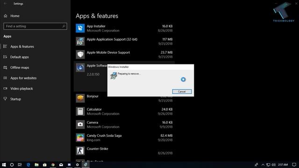Open Google Chrome from the taskbar

pyautogui.click(x=53, y=165)
